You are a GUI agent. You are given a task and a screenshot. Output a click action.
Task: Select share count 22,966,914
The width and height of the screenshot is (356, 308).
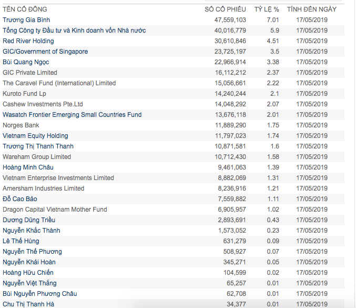click(x=230, y=62)
